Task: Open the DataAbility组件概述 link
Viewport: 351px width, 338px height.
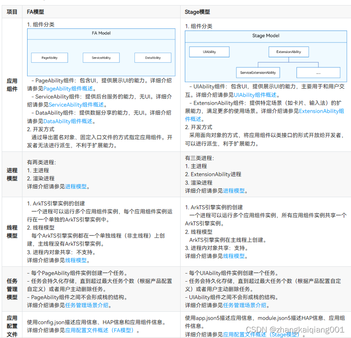Action: (68, 121)
